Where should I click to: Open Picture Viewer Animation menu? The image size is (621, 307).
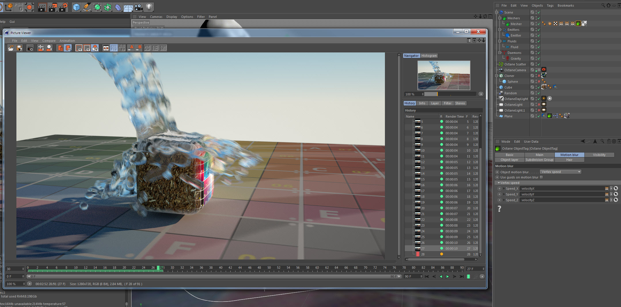[67, 41]
